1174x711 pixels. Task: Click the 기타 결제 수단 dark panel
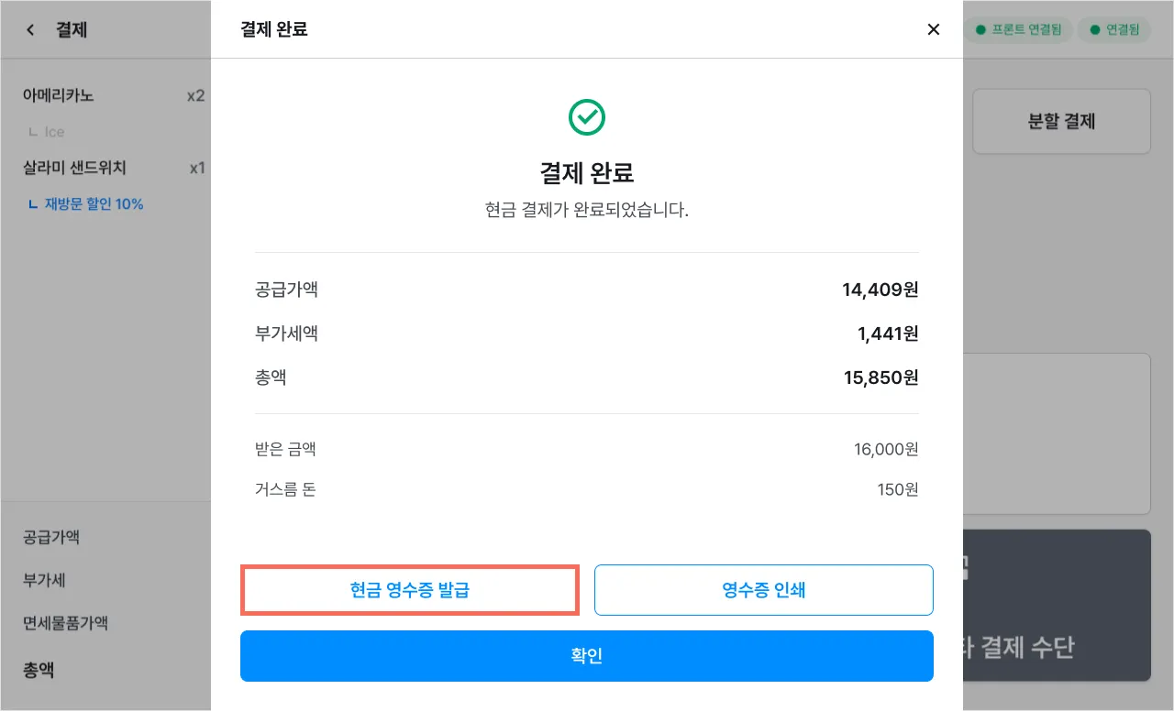[1057, 605]
